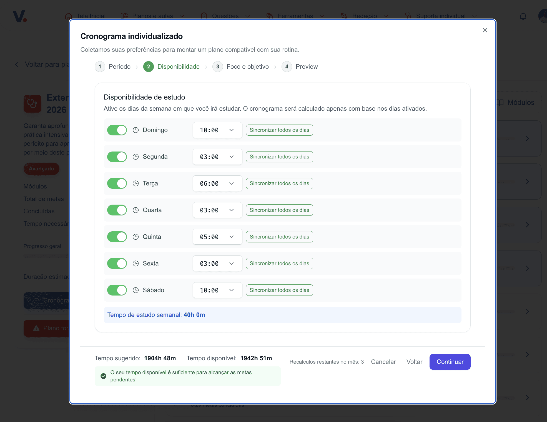The image size is (547, 422).
Task: Click the step 4 Preview circle
Action: 287,67
